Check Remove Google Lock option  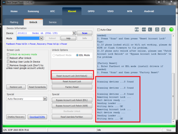click(8, 65)
